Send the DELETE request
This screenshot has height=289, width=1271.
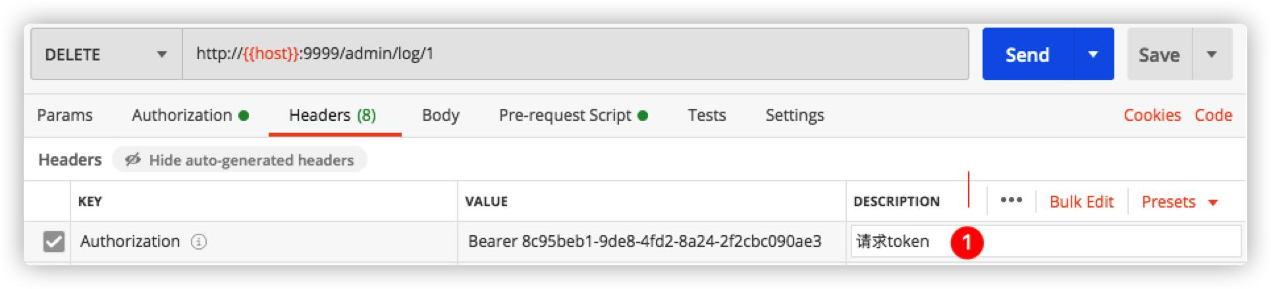click(x=1027, y=54)
